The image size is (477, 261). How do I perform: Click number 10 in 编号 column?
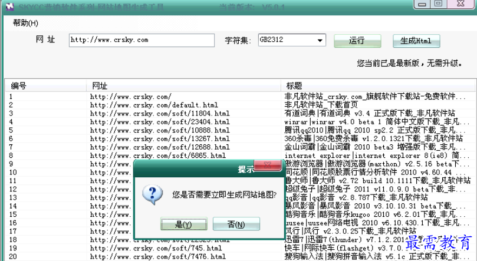click(x=13, y=173)
